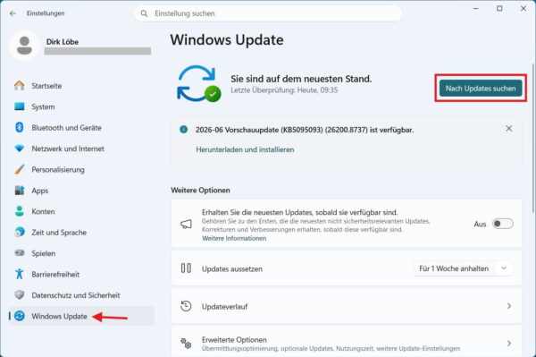Image resolution: width=536 pixels, height=357 pixels.
Task: Click the Personalisierung brush icon
Action: (x=20, y=169)
